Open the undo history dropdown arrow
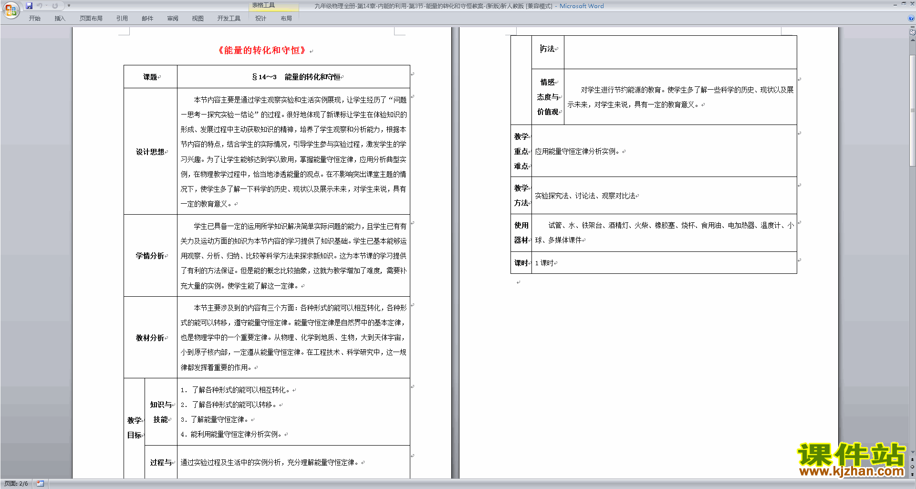Screen dimensions: 916x489 (x=46, y=6)
